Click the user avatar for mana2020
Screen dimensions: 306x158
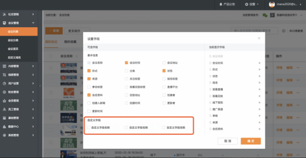(x=272, y=4)
